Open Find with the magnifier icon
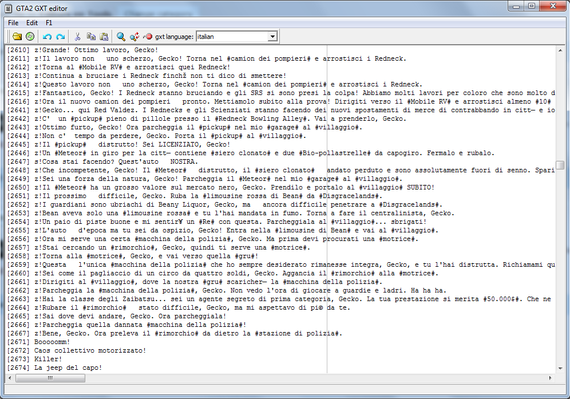This screenshot has height=399, width=570. pos(121,37)
